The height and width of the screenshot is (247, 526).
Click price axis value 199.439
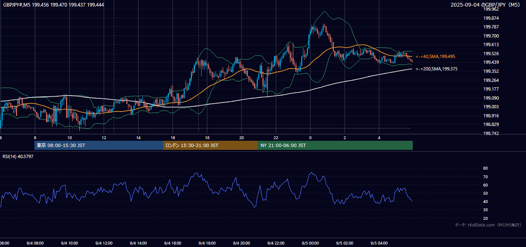(x=491, y=63)
